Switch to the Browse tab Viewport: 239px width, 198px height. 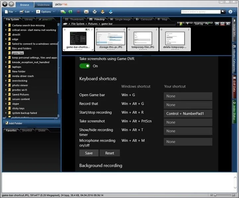(x=25, y=5)
